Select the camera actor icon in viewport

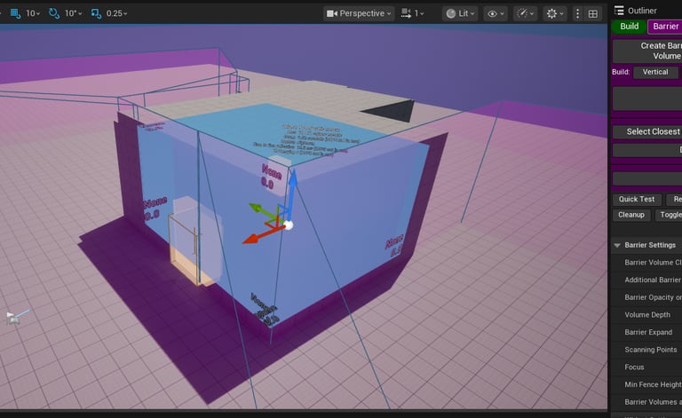click(x=13, y=319)
